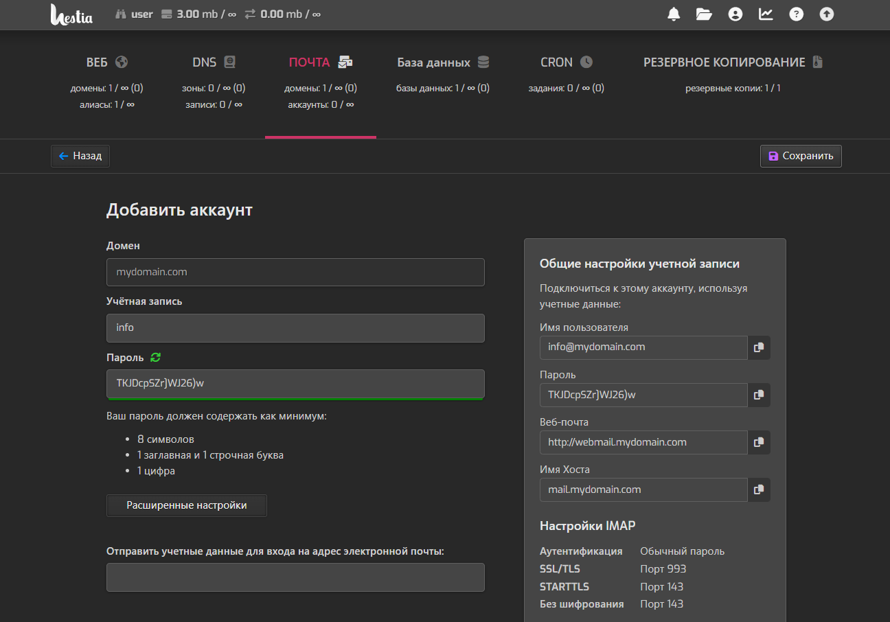Expand Расширенные настройки
The height and width of the screenshot is (622, 890).
click(x=187, y=505)
